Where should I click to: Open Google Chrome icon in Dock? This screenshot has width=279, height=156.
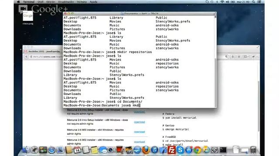197,150
